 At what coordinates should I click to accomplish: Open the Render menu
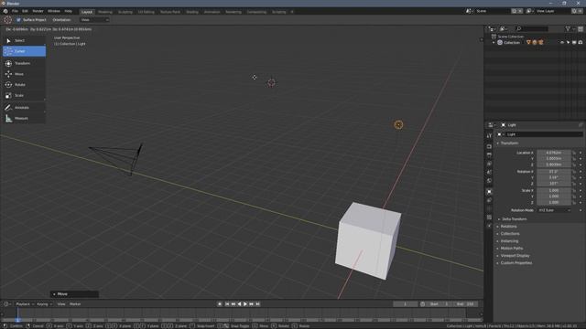tap(38, 11)
